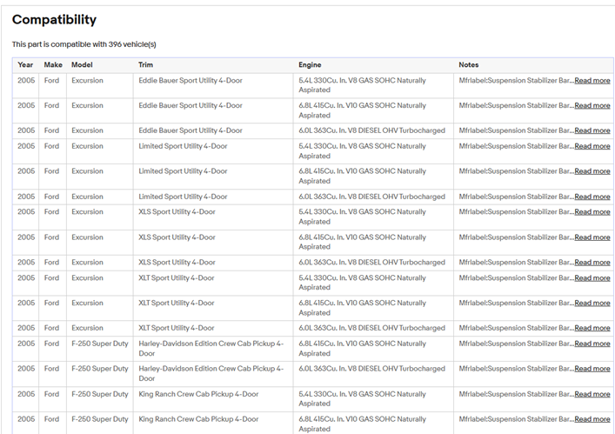The height and width of the screenshot is (434, 615).
Task: Click Read more for Harley-Davidson 6.0L diesel row
Action: [592, 370]
